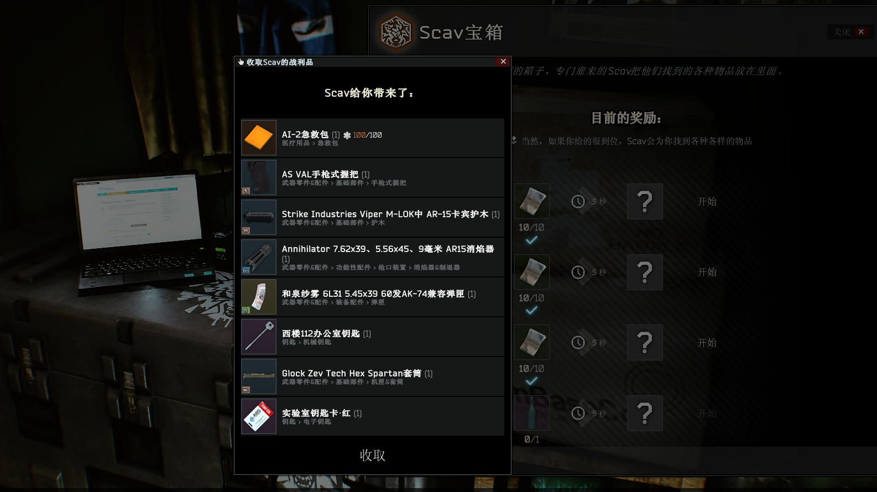877x492 pixels.
Task: Close the 收取Scav的战利品 dialog
Action: coord(503,61)
